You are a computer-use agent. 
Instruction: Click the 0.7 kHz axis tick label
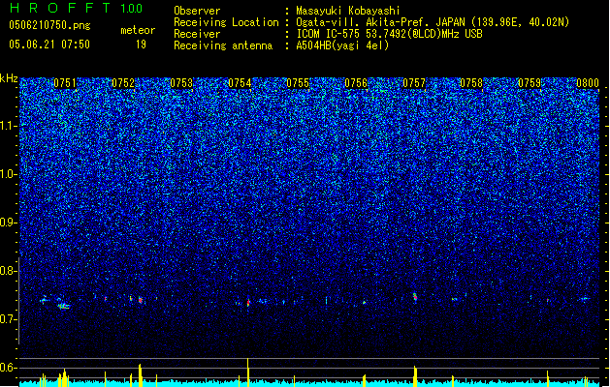click(x=9, y=319)
